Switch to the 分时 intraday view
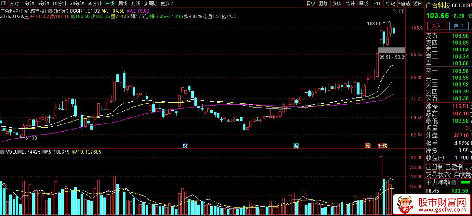The image size is (472, 216). 14,4
